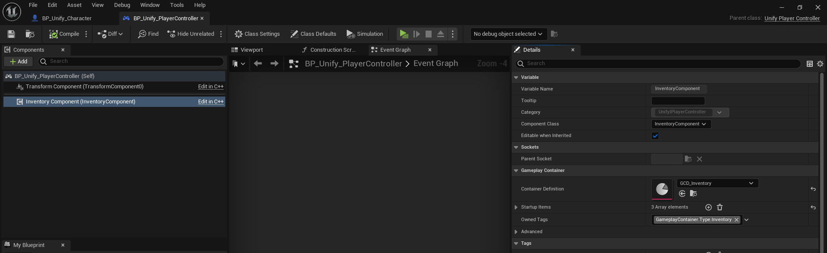The width and height of the screenshot is (827, 253).
Task: Play the level with the green play button
Action: tap(404, 34)
